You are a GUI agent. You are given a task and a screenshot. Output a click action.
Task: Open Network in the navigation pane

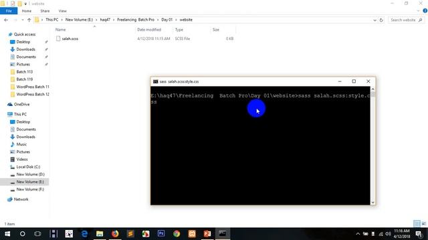21,199
